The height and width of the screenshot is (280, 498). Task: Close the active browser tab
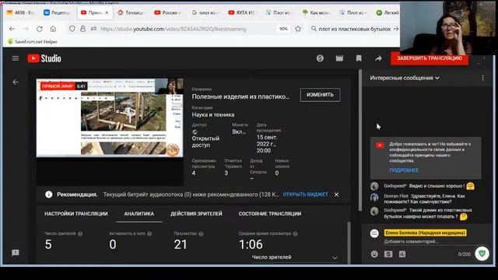pos(107,12)
